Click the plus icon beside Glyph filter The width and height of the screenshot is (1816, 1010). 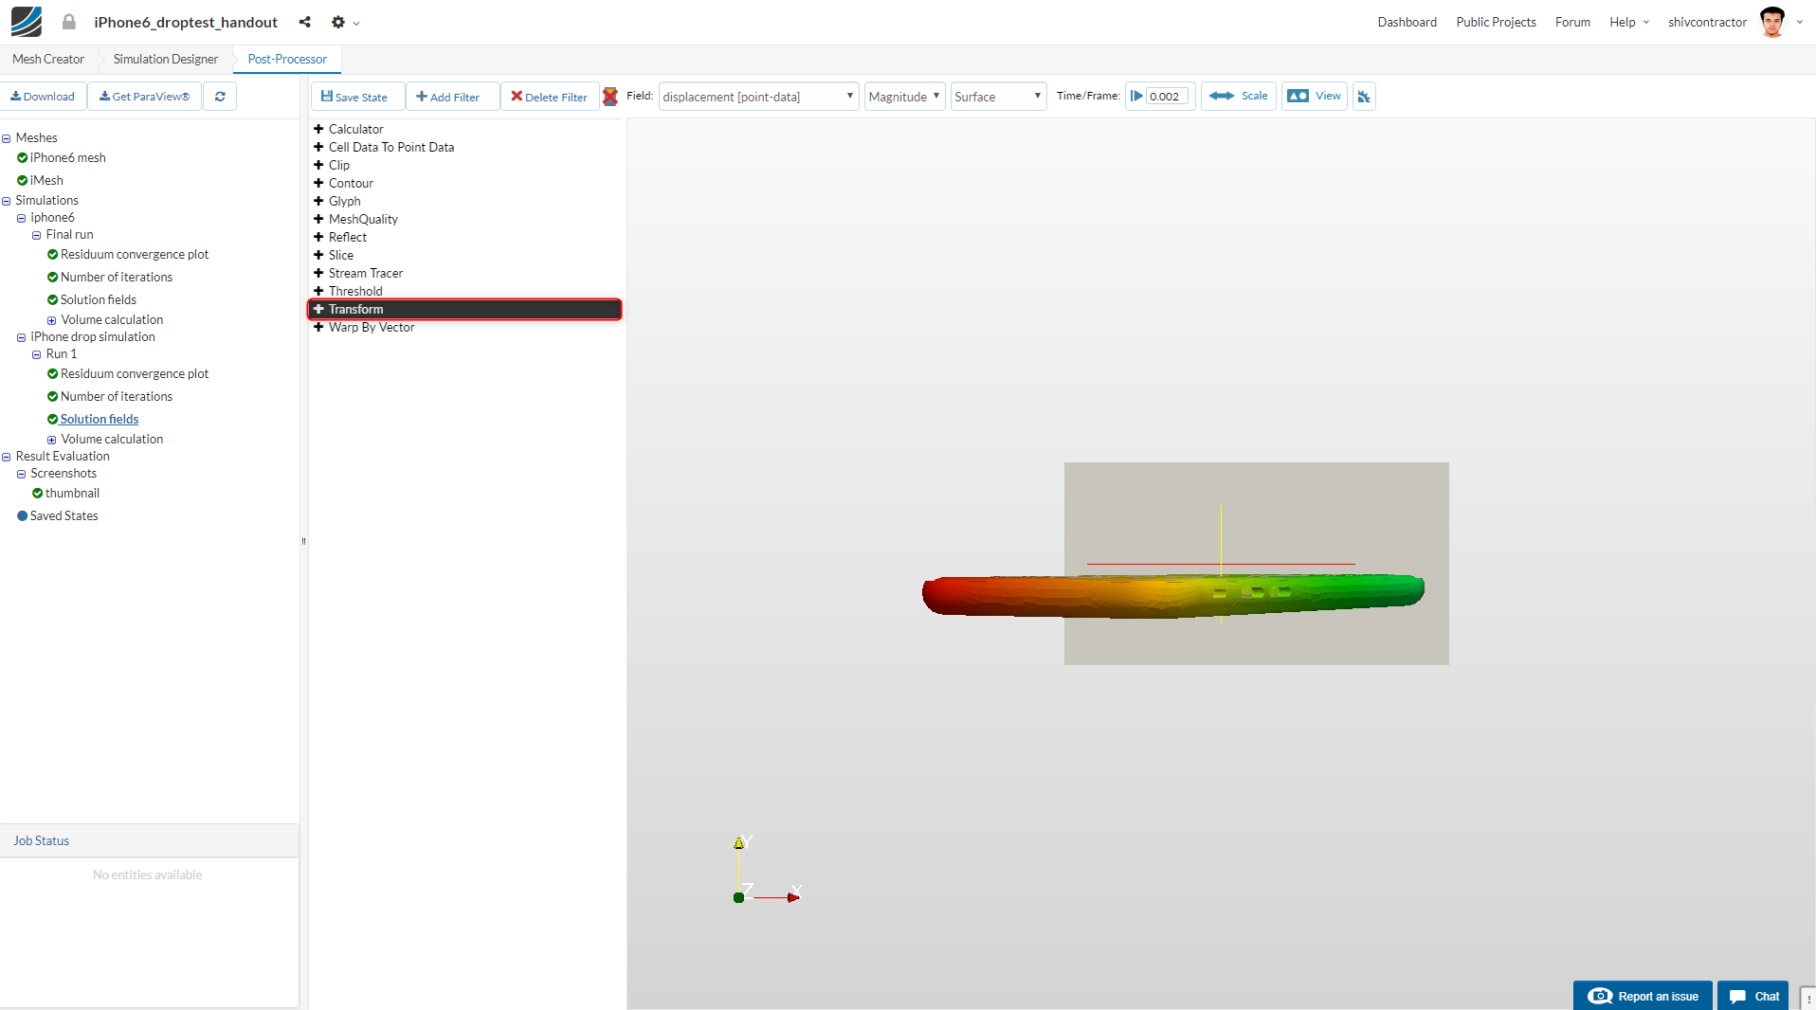tap(318, 201)
